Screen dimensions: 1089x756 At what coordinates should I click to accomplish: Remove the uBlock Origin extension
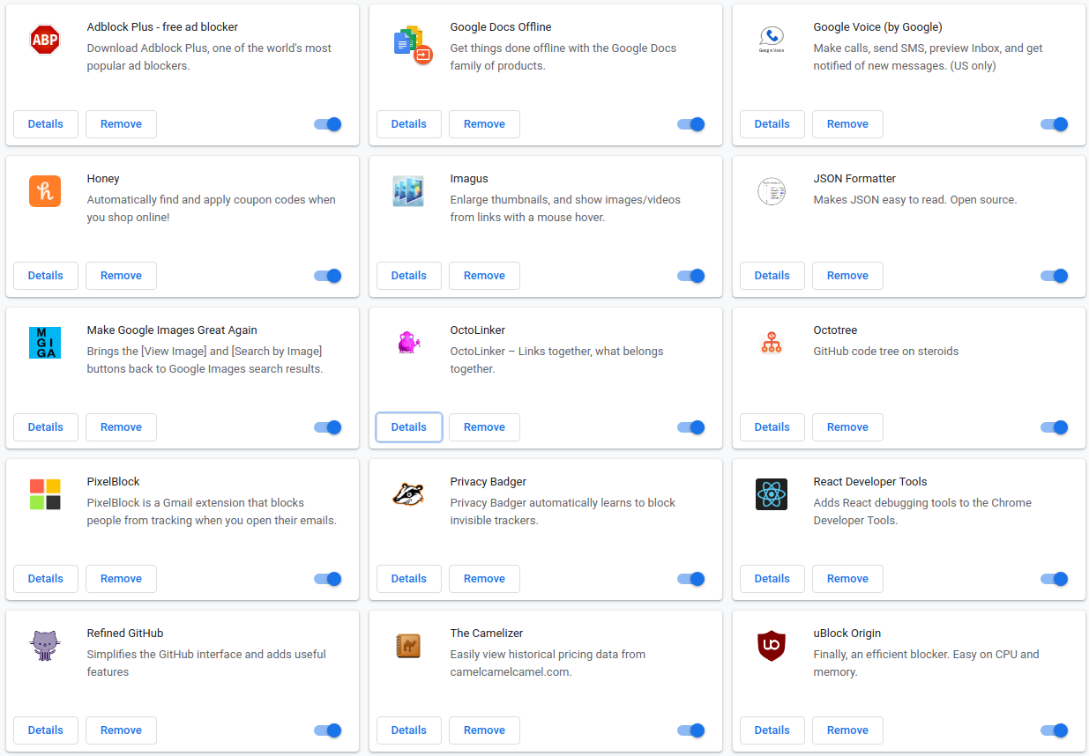(x=847, y=730)
